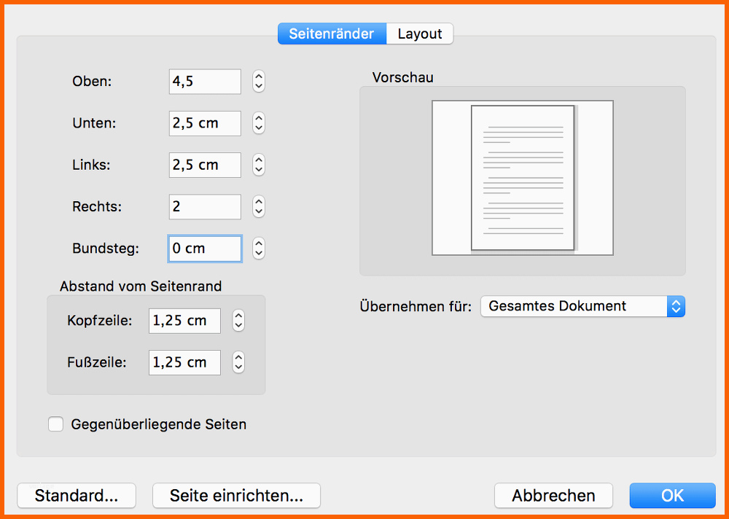This screenshot has height=519, width=729.
Task: Click the Bundsteg stepper arrows
Action: (258, 249)
